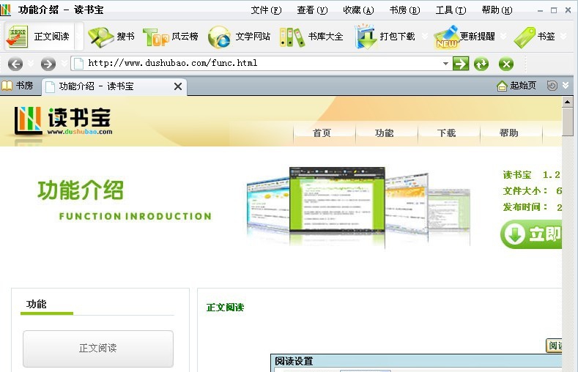The height and width of the screenshot is (372, 578).
Task: Expand the address bar history dropdown
Action: point(445,64)
